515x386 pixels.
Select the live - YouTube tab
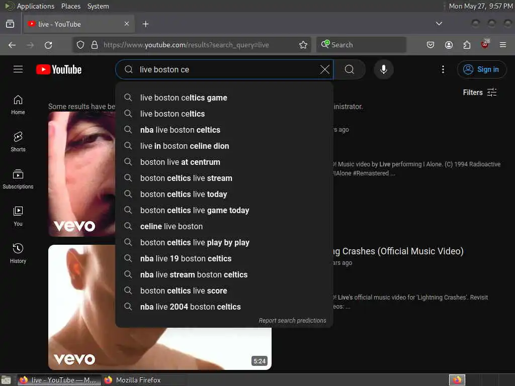click(x=79, y=24)
